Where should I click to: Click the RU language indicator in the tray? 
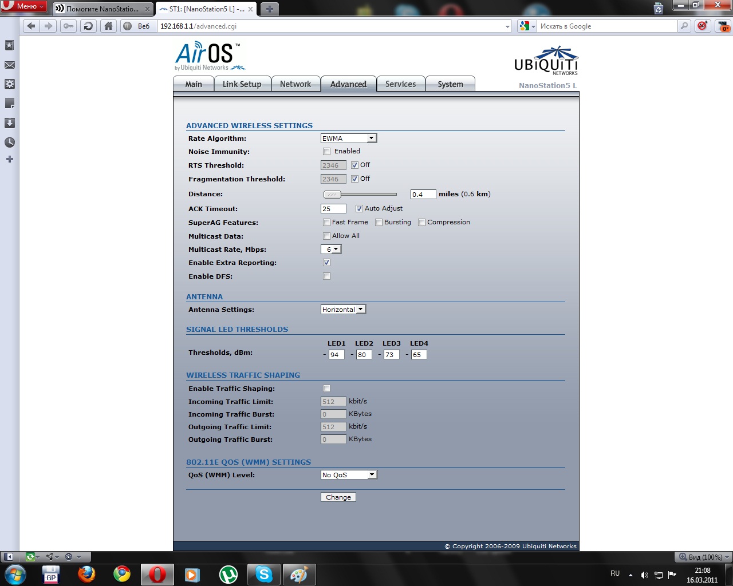pos(615,573)
